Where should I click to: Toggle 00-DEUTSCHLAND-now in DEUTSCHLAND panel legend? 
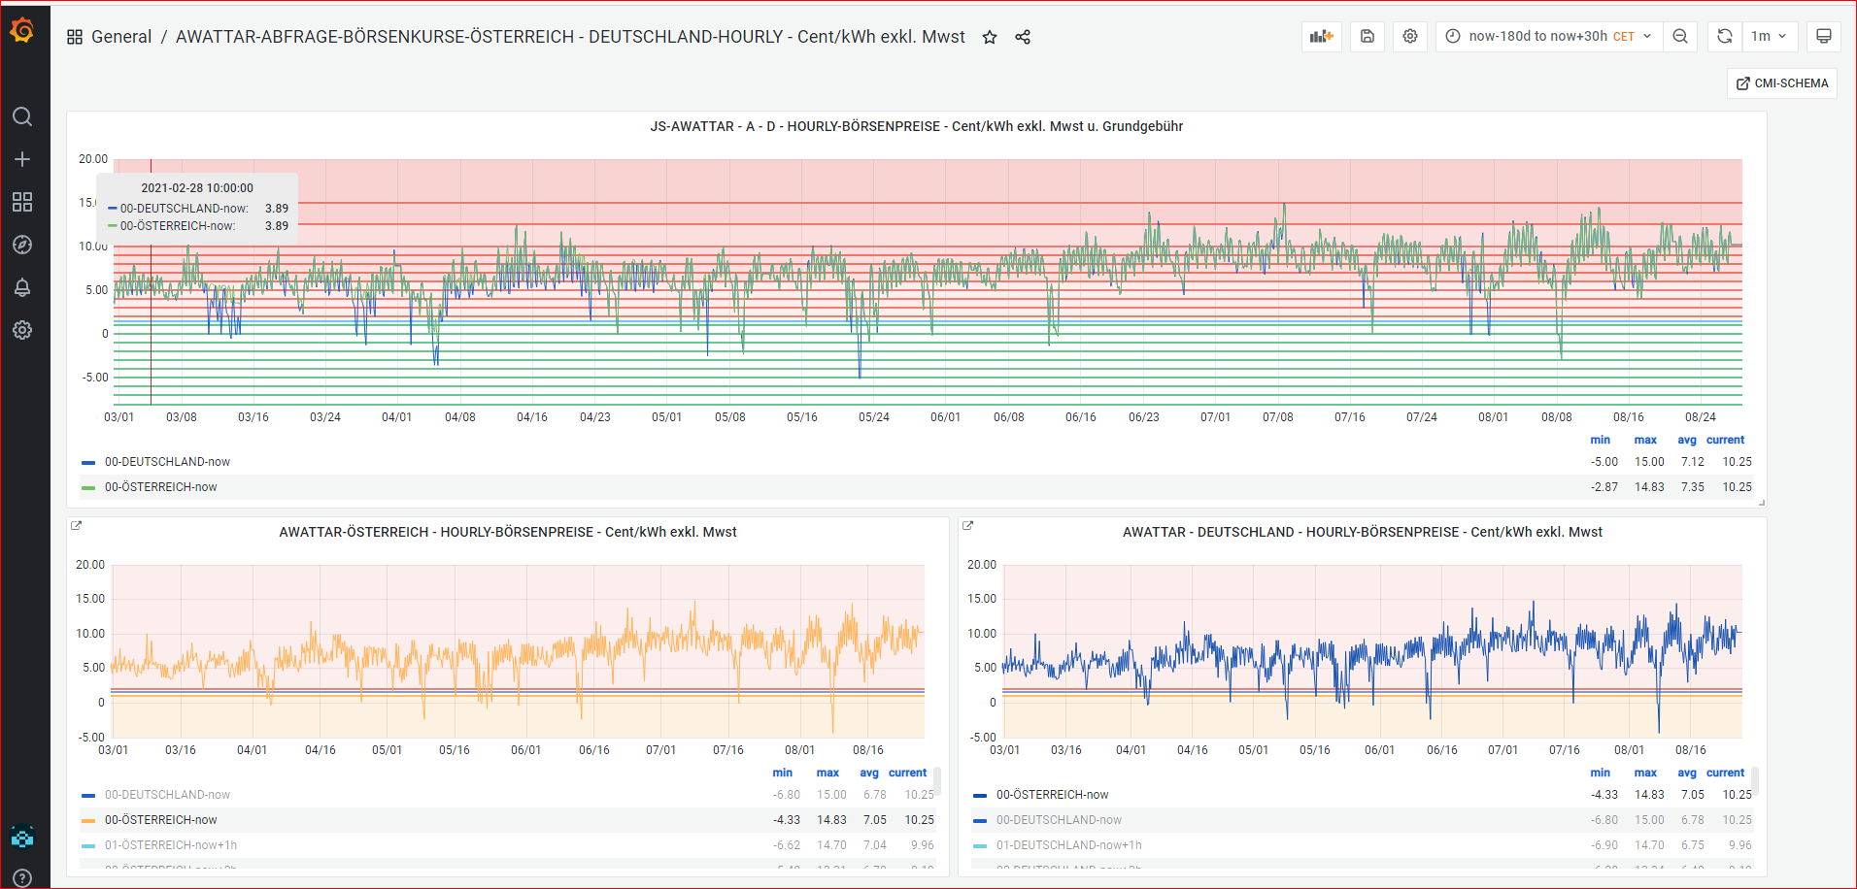(1059, 820)
